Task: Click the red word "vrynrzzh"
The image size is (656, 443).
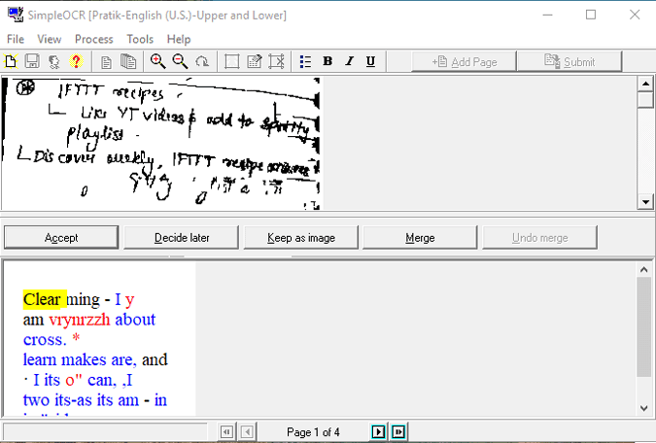Action: (x=80, y=320)
